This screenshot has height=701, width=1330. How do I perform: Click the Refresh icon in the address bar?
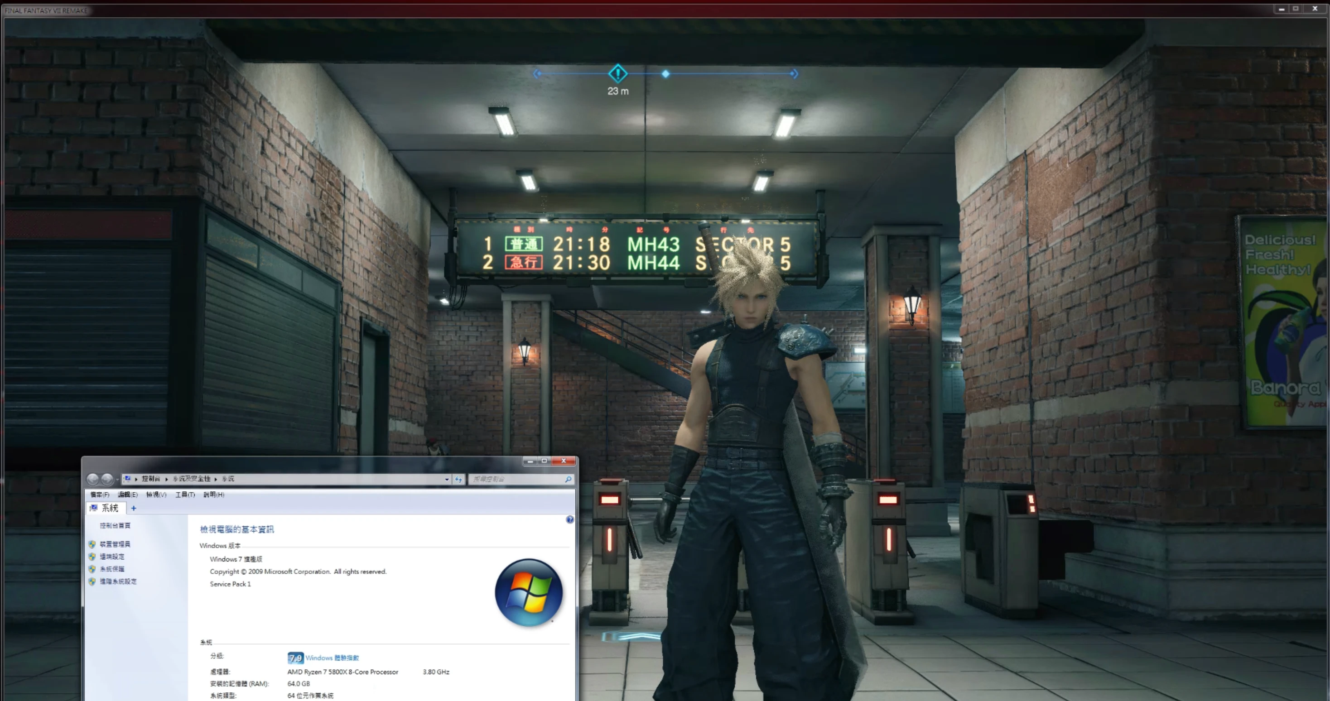coord(458,479)
